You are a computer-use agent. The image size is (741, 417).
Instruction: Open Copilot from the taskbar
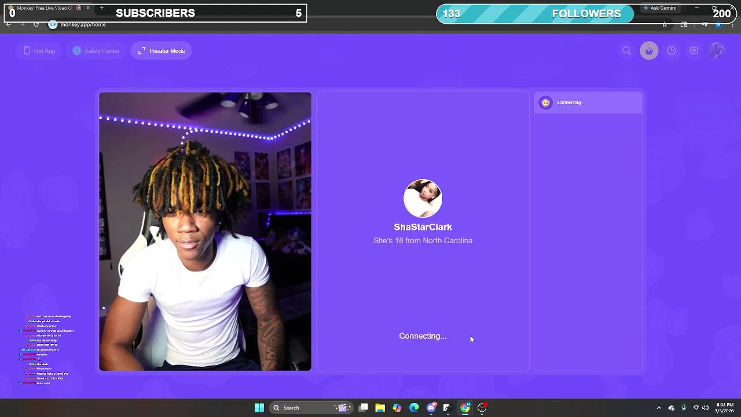[x=397, y=408]
